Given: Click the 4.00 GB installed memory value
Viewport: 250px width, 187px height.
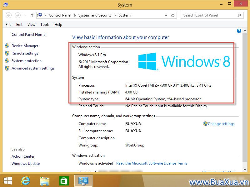Looking at the screenshot, I should click(131, 92).
